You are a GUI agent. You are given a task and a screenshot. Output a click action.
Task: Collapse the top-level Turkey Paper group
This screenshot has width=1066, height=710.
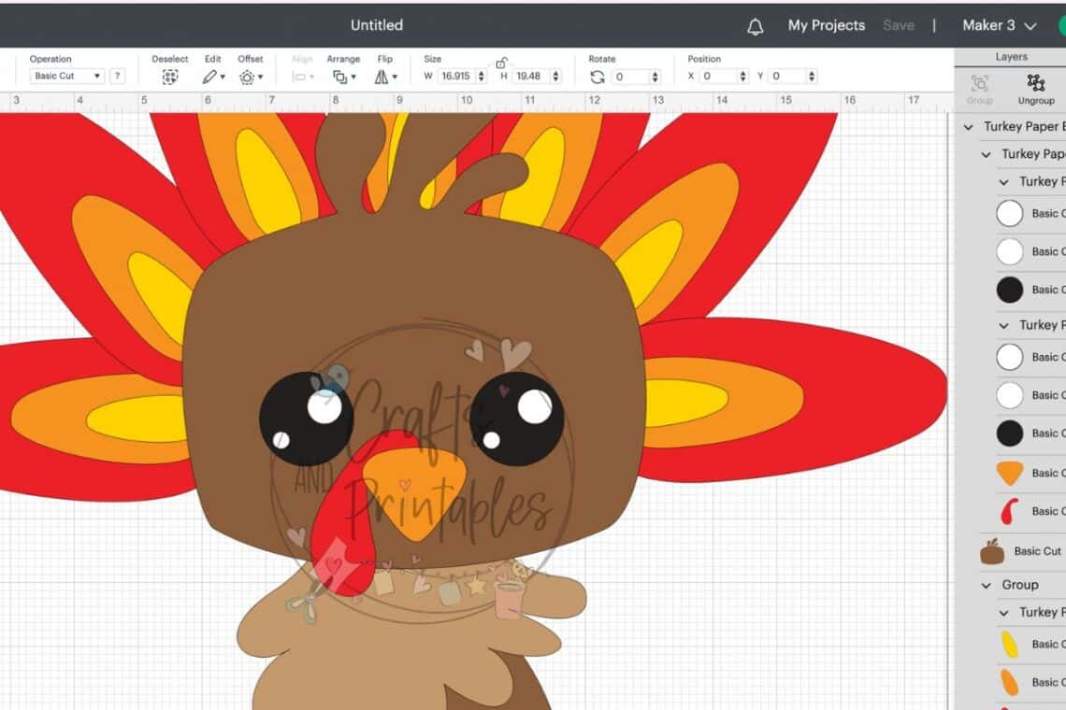click(968, 127)
